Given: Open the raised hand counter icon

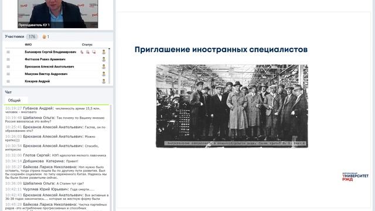Looking at the screenshot, I should 44,36.
